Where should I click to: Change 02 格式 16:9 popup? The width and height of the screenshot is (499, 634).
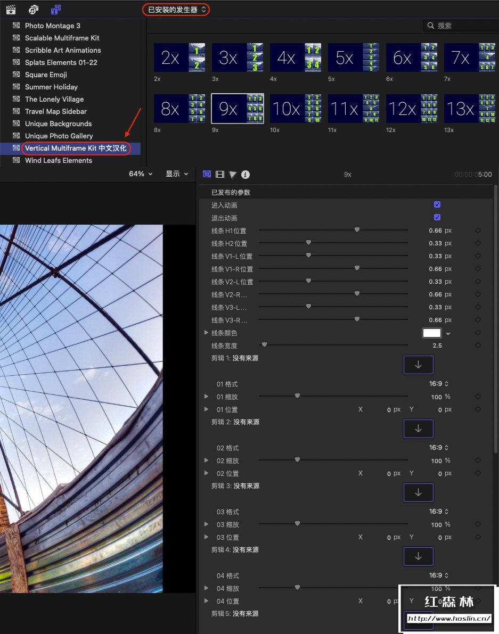(x=439, y=448)
